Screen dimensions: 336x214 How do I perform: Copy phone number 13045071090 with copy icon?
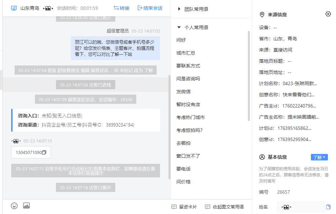[44, 152]
